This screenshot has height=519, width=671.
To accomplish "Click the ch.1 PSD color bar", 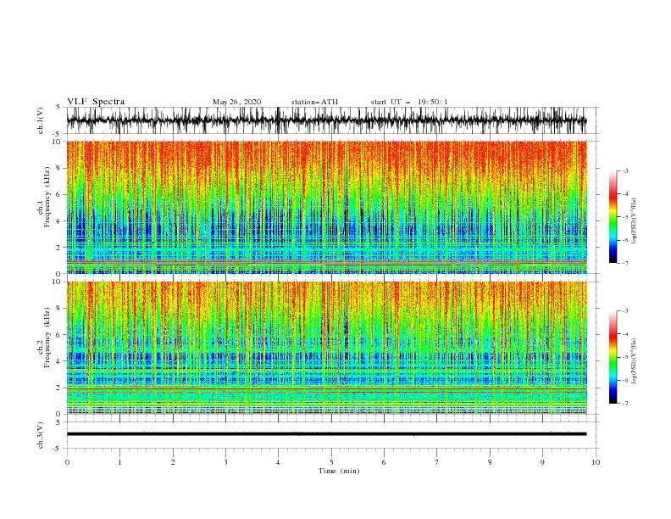I will (613, 217).
